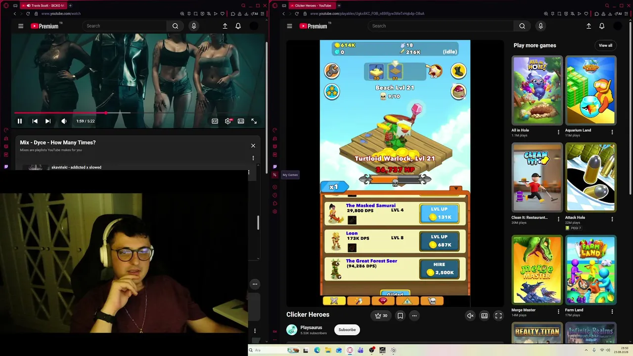This screenshot has height=356, width=633.
Task: Subscribe to Playsaurus channel
Action: coord(347,330)
